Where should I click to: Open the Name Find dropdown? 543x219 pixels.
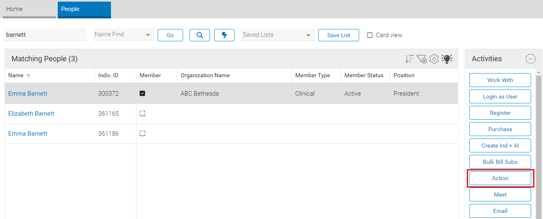[124, 35]
